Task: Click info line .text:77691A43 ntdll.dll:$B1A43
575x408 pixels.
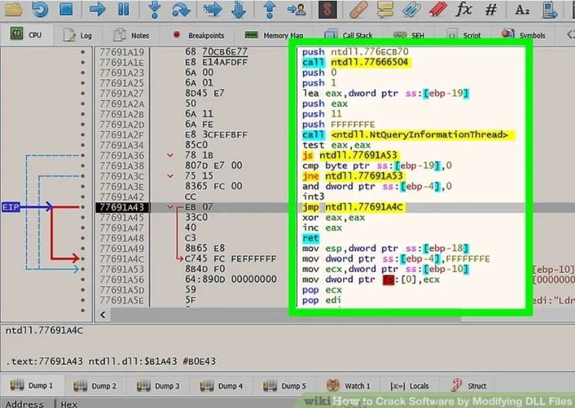Action: click(111, 362)
